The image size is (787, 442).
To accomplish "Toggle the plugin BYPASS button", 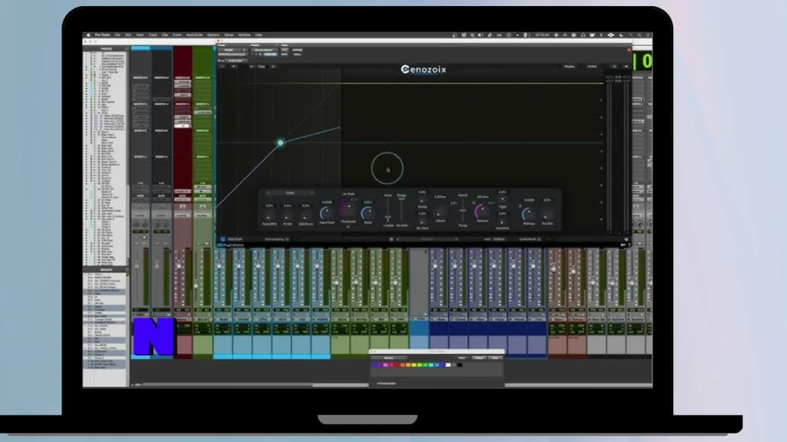I will [x=297, y=50].
